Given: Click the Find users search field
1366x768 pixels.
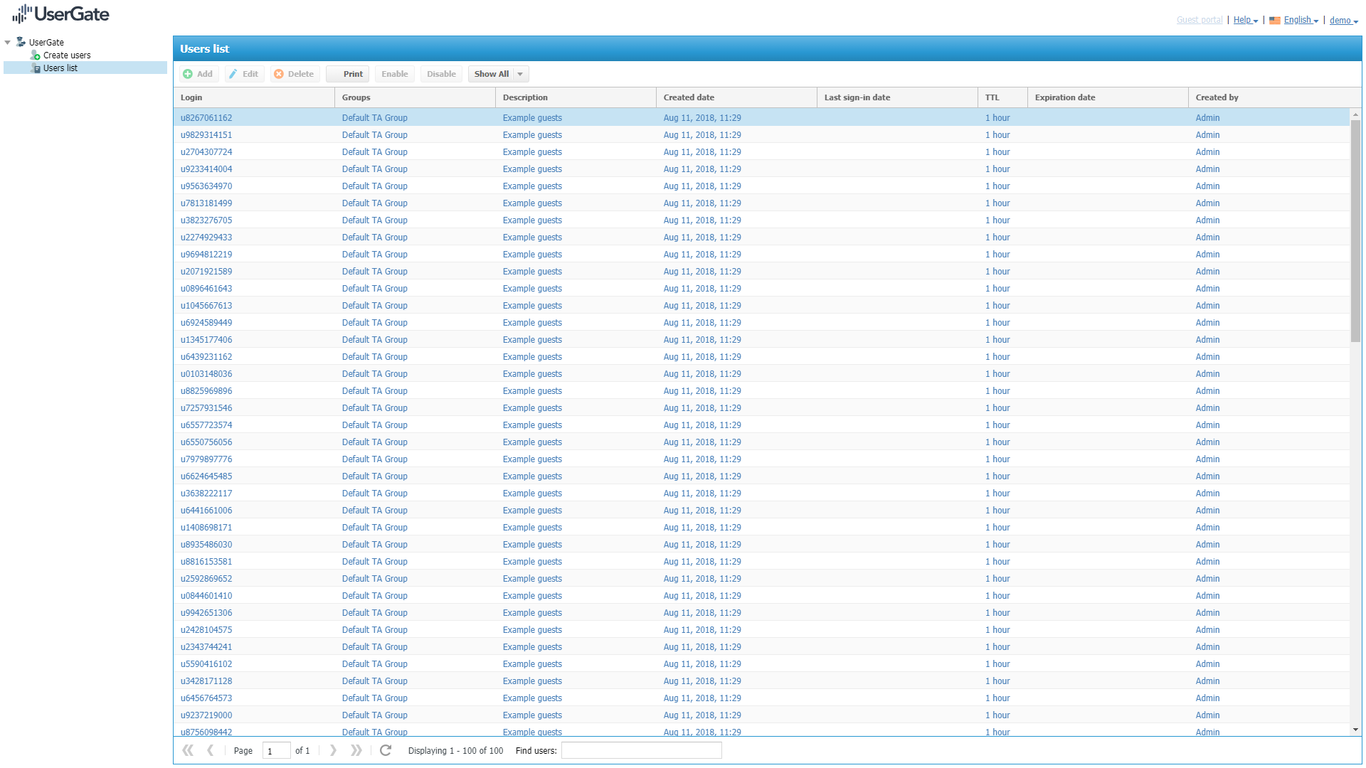Looking at the screenshot, I should click(x=641, y=750).
